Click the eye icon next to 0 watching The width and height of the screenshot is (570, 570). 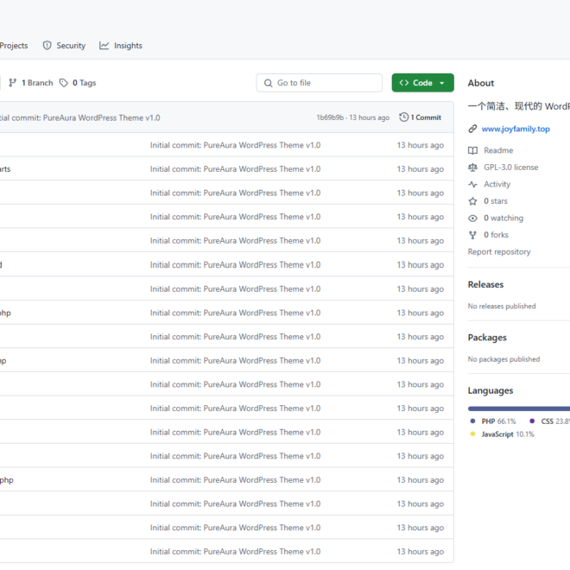pyautogui.click(x=472, y=218)
